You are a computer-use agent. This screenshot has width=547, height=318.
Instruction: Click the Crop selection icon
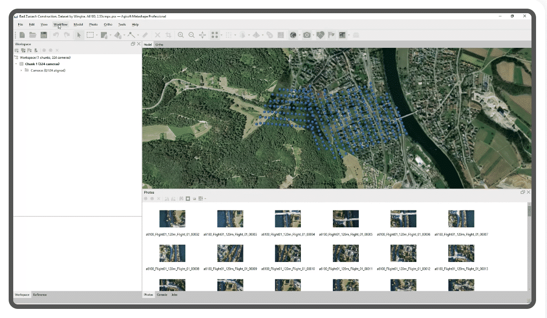[x=168, y=35]
